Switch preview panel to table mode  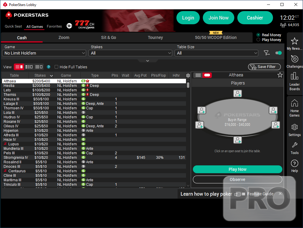pos(207,75)
